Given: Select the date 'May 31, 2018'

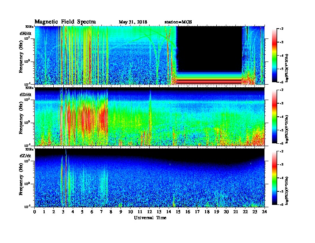Looking at the screenshot, I should coord(133,22).
